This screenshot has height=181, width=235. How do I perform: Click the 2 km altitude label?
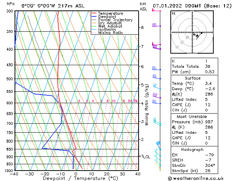coord(142,139)
